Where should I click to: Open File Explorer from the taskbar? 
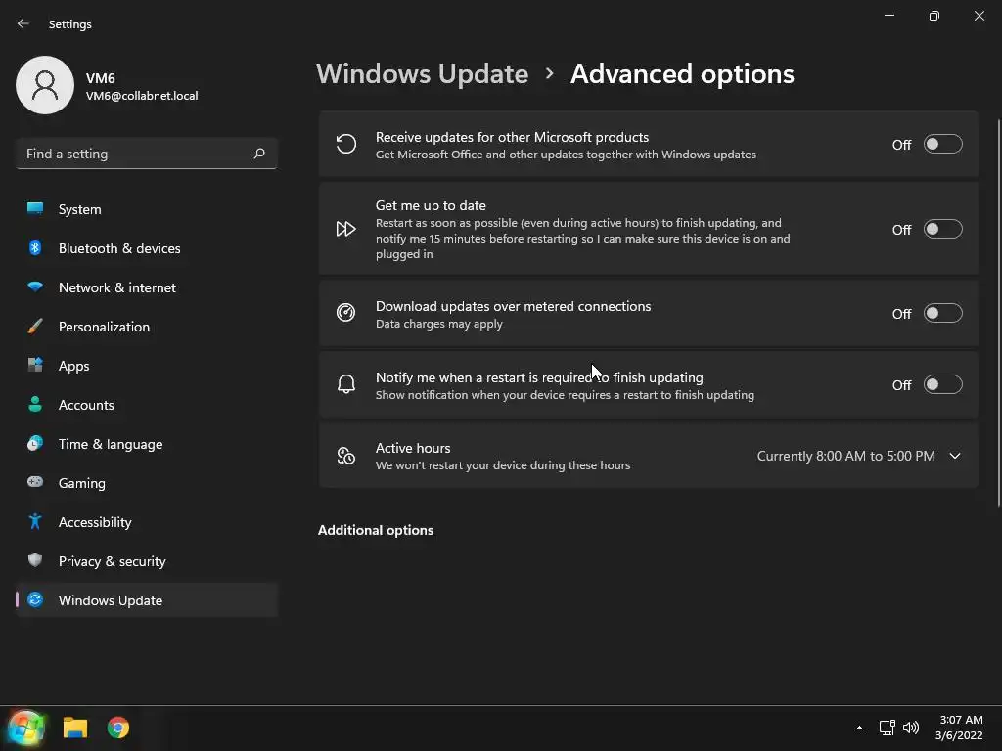74,728
